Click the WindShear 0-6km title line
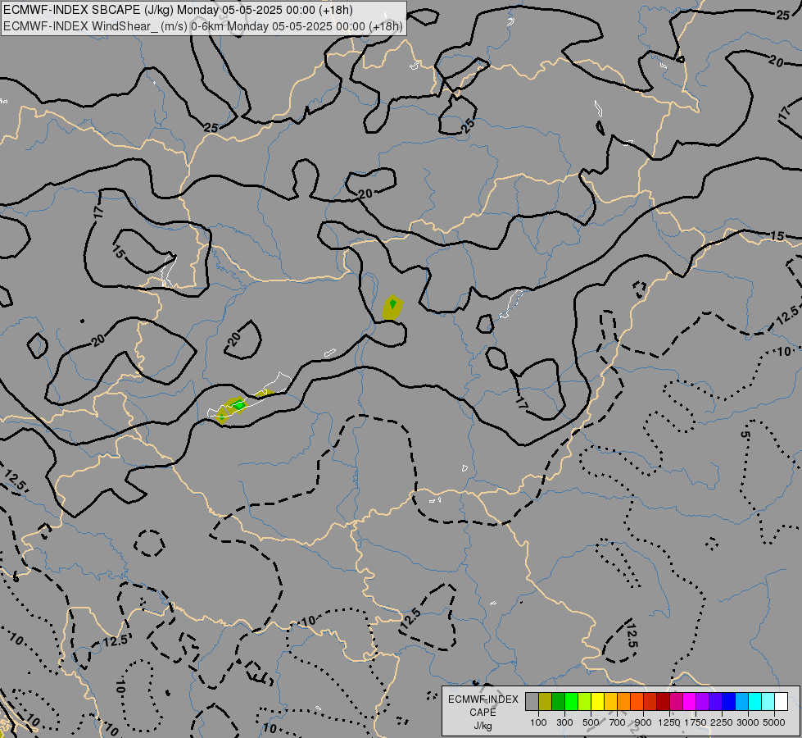The image size is (802, 738). coord(203,26)
